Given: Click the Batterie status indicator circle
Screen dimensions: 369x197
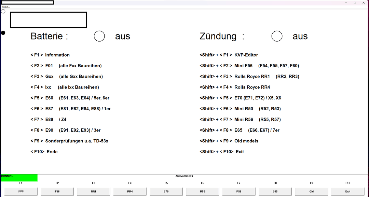Looking at the screenshot, I should pos(99,36).
